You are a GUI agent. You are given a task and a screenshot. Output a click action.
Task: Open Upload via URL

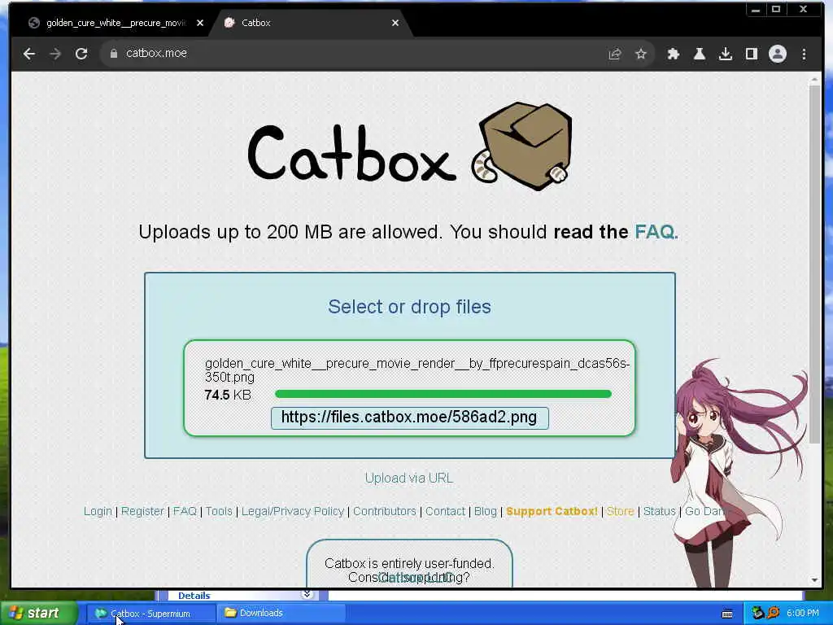(409, 478)
